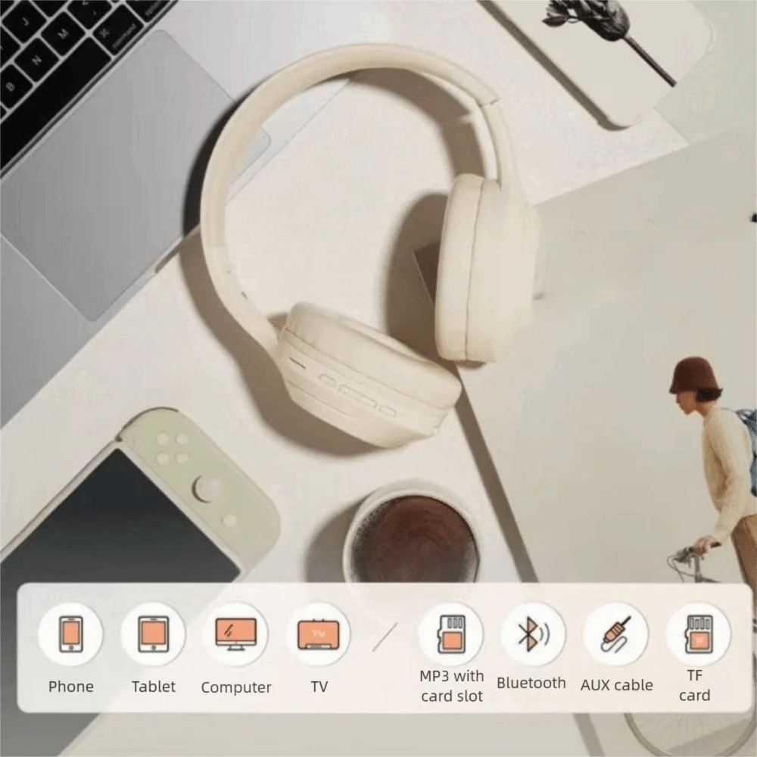Click the Phone icon
The width and height of the screenshot is (757, 757).
click(70, 634)
